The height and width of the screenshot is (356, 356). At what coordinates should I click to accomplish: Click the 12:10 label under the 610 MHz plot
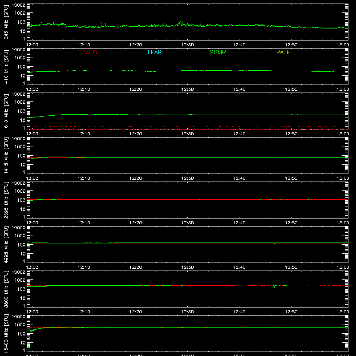(84, 134)
